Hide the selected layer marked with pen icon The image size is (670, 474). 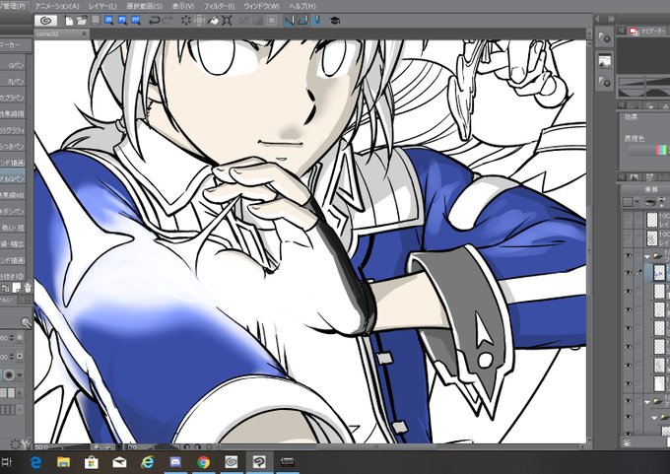point(628,272)
